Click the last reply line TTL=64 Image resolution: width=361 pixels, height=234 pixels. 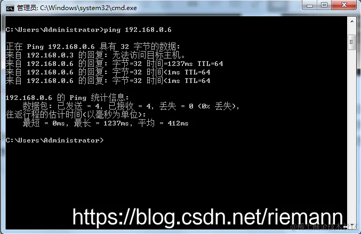click(108, 81)
